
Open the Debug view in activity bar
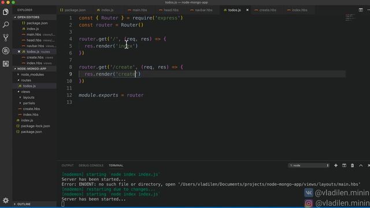pos(6,50)
